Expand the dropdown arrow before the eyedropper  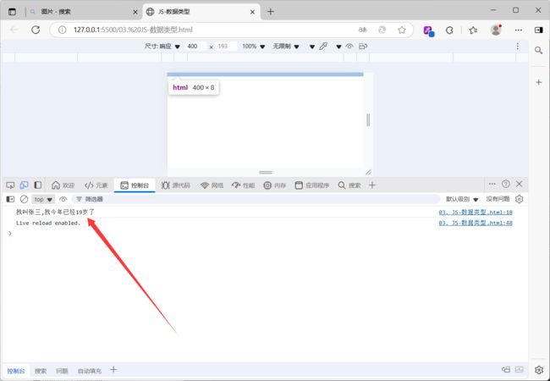coord(312,47)
